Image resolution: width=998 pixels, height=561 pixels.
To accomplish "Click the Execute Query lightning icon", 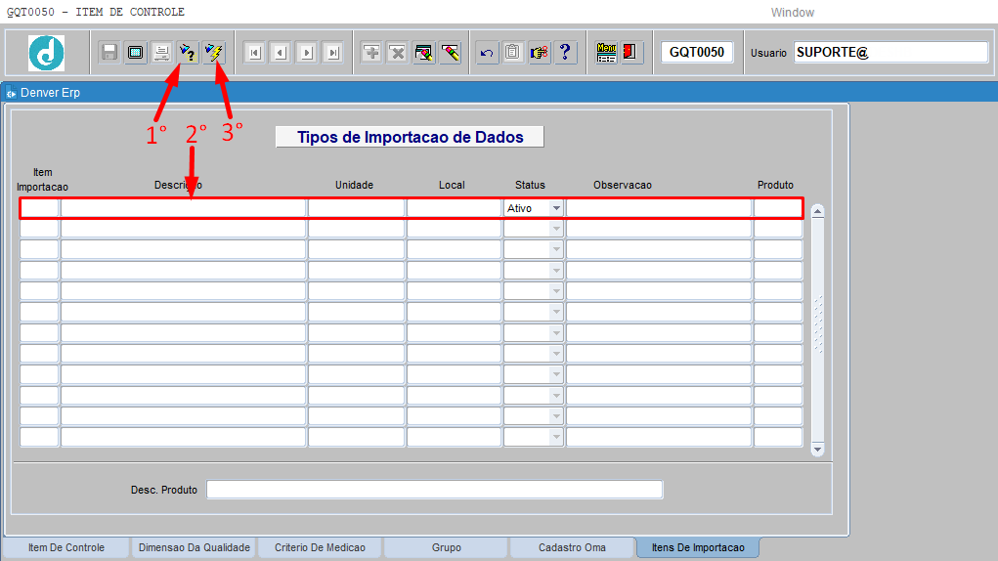I will pos(214,52).
